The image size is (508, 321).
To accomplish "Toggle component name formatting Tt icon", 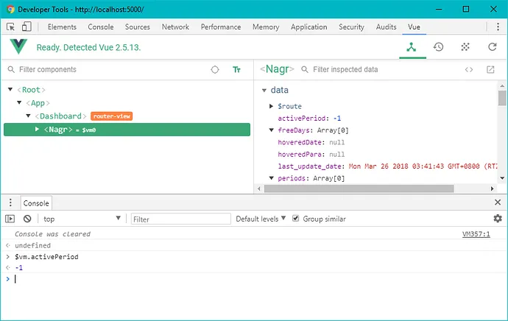I will click(x=236, y=70).
